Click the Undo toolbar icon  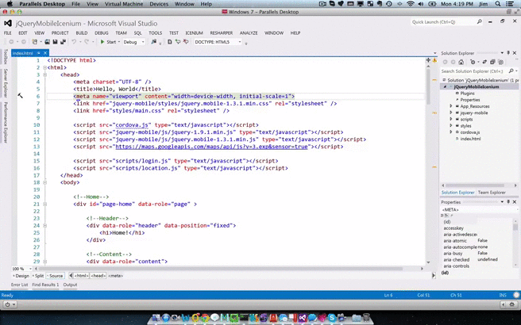(x=74, y=42)
